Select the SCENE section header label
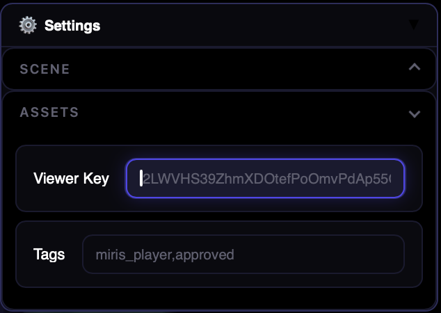The image size is (441, 313). point(45,69)
